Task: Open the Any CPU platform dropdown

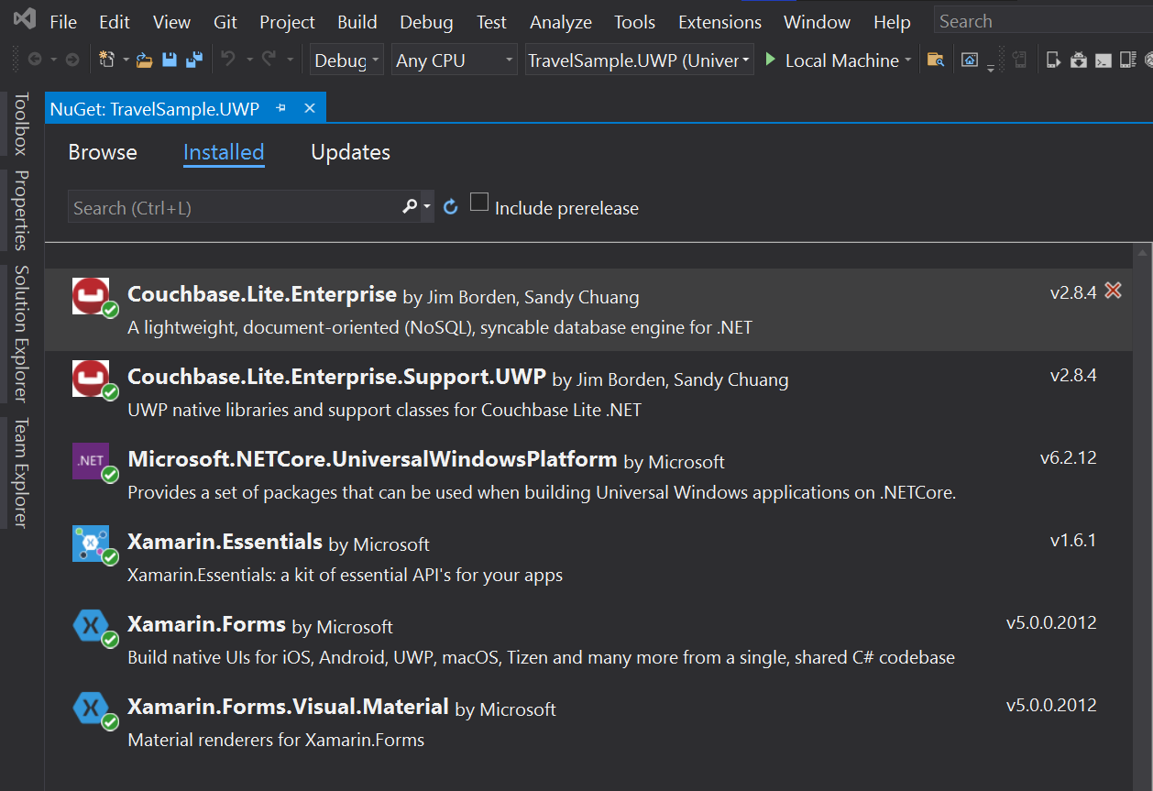Action: click(454, 60)
